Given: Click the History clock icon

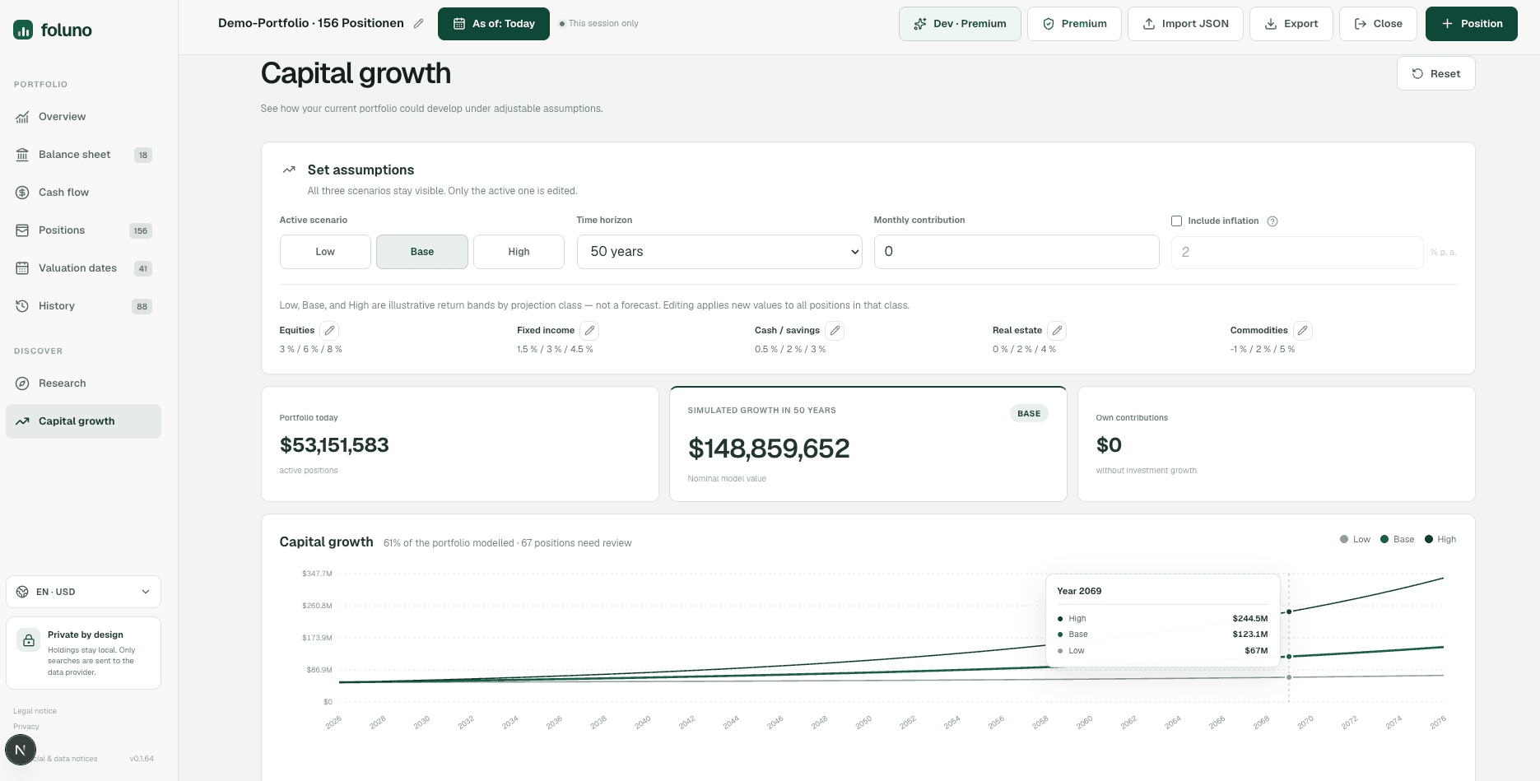Looking at the screenshot, I should [x=22, y=306].
